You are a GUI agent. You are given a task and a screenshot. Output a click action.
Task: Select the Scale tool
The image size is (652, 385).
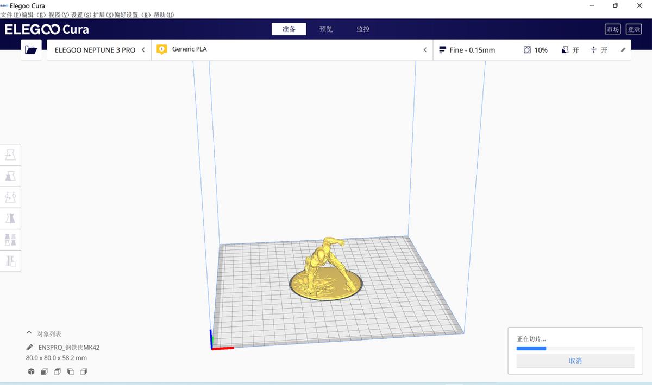pos(11,176)
